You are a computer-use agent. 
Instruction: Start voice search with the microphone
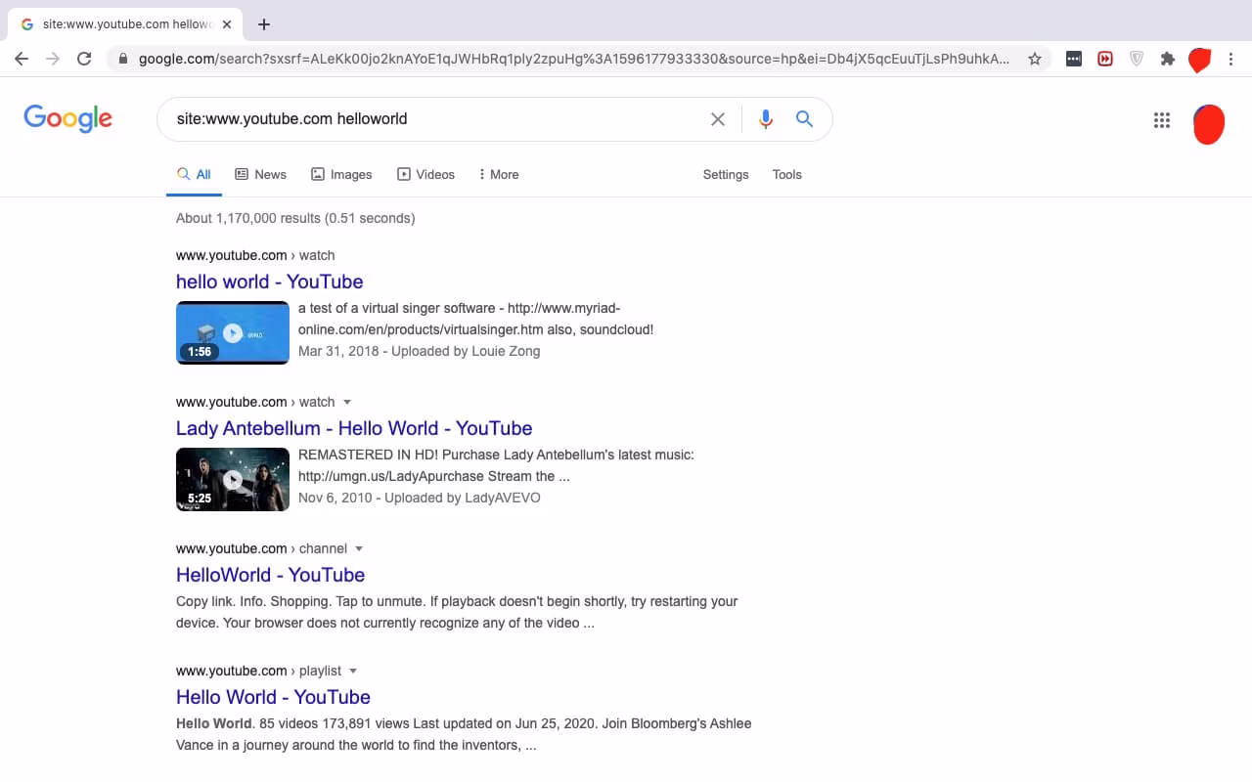pos(766,119)
